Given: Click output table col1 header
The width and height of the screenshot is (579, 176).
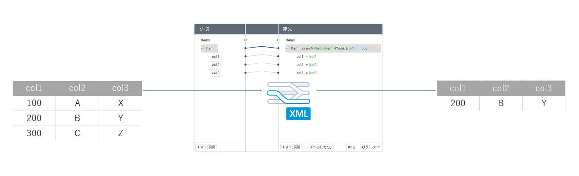Looking at the screenshot, I should (x=458, y=88).
